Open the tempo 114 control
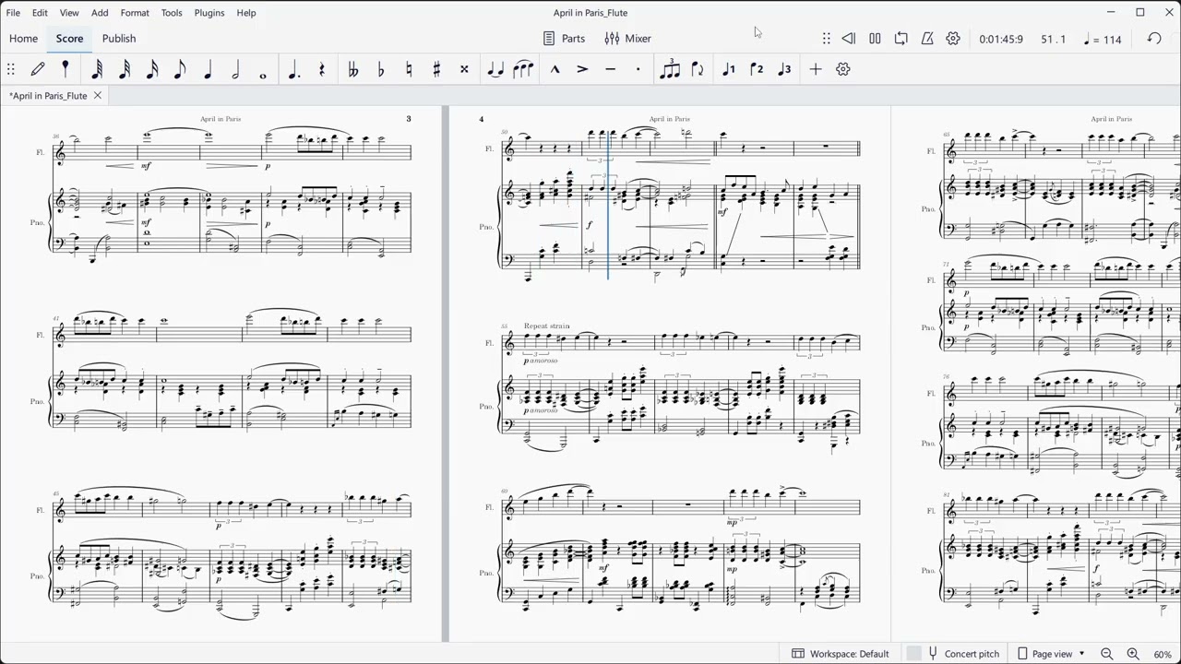 click(x=1103, y=40)
